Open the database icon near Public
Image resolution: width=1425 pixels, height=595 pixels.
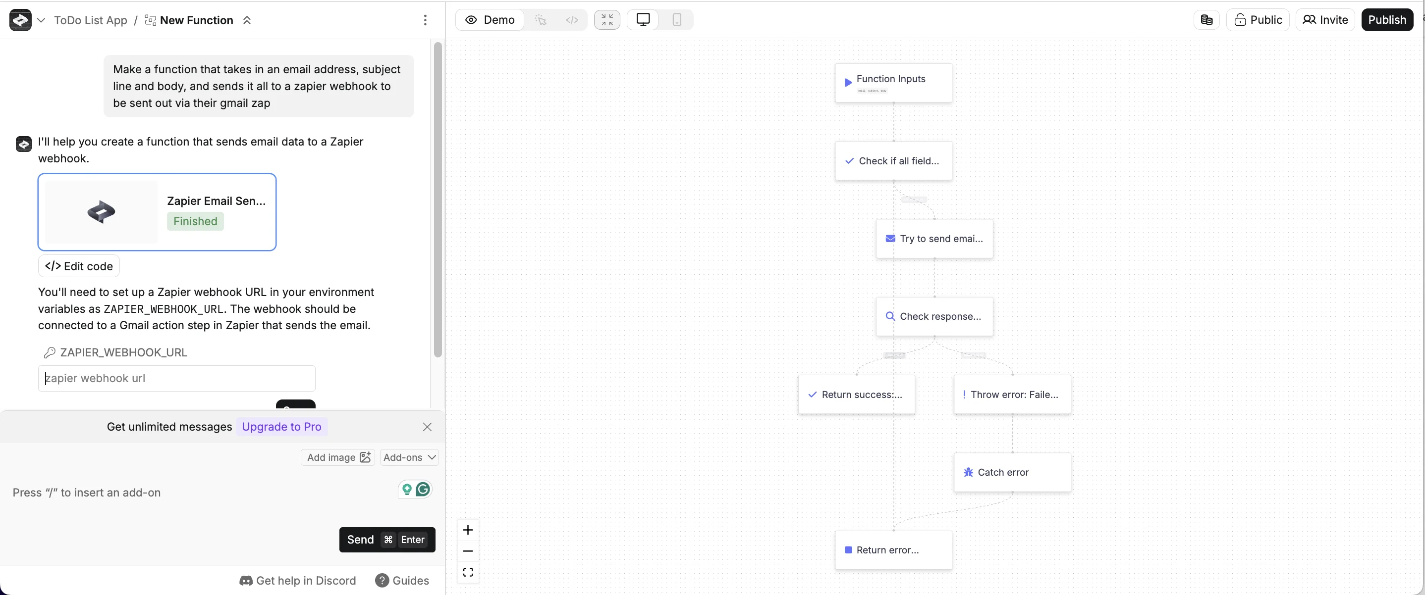(1206, 20)
